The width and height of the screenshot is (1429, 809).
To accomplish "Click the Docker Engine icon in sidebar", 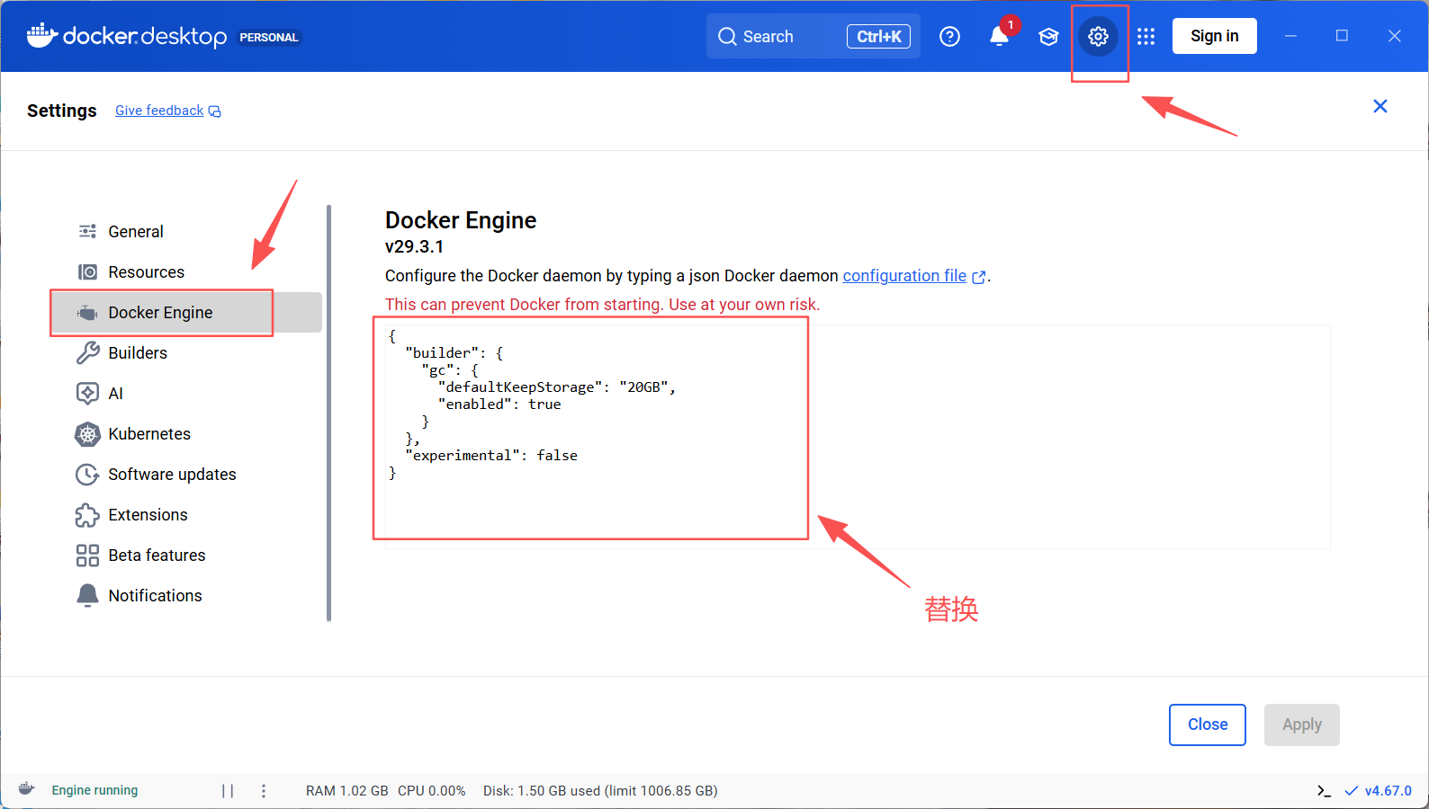I will coord(87,313).
